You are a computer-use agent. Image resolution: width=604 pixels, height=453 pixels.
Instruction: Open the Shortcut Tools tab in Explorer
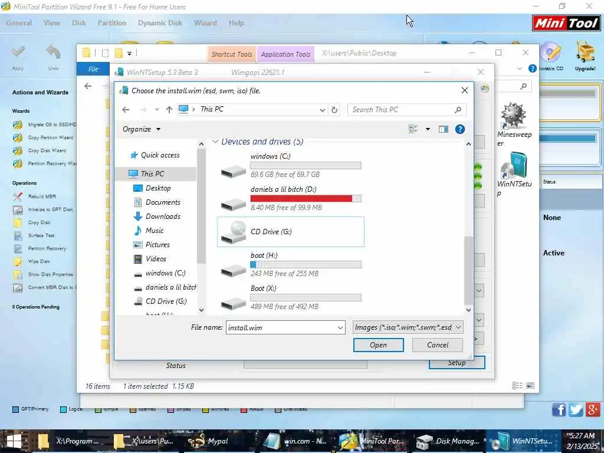click(x=232, y=54)
